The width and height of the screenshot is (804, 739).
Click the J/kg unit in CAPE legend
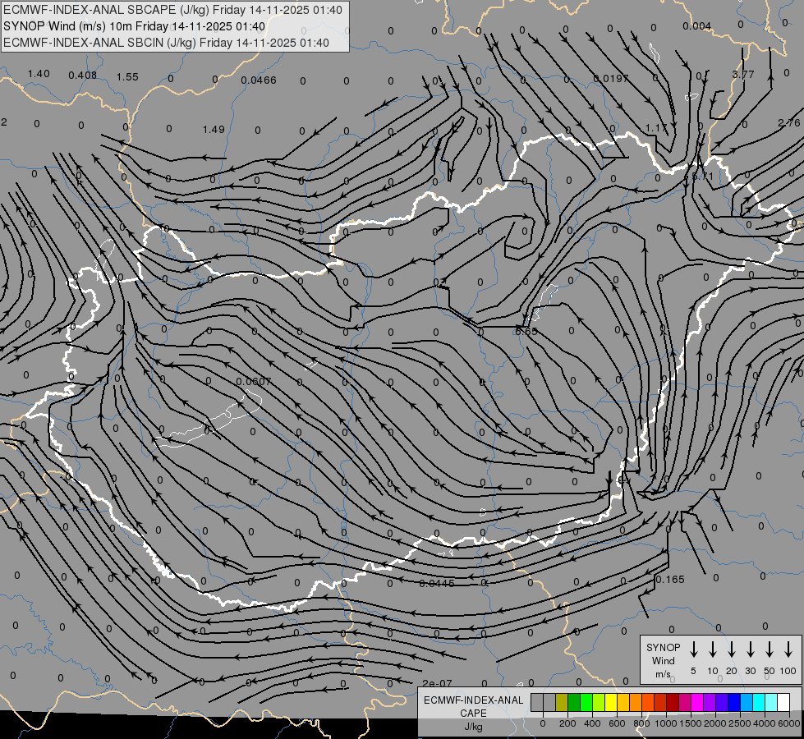point(473,727)
